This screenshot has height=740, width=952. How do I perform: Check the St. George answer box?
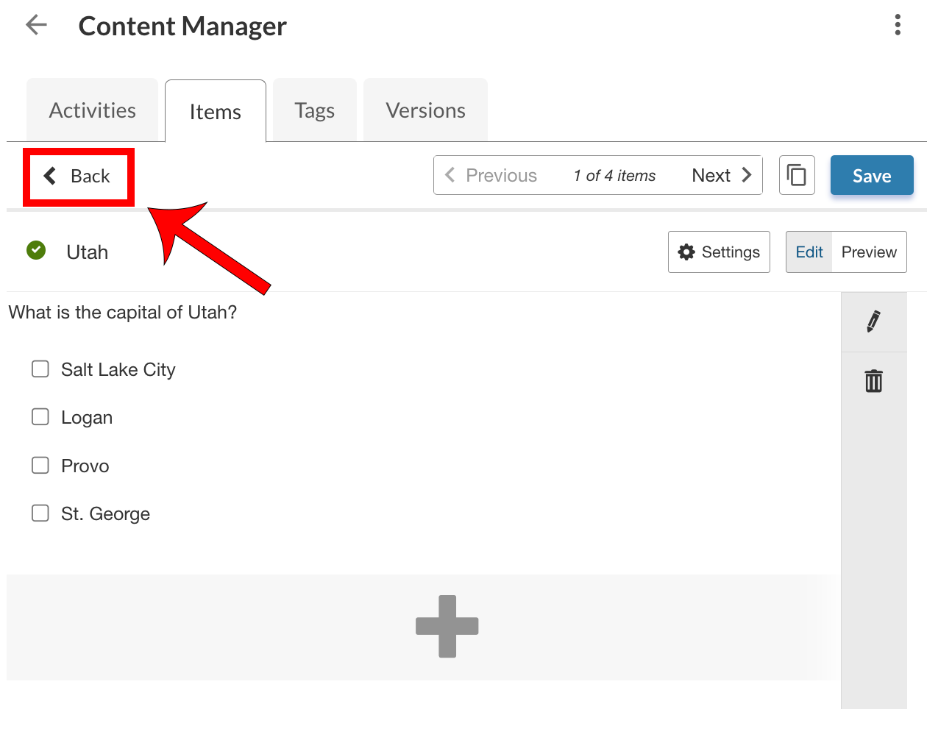pyautogui.click(x=40, y=513)
